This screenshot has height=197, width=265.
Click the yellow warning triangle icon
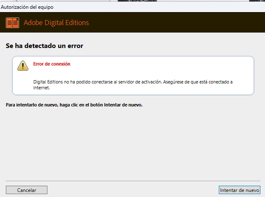23,66
